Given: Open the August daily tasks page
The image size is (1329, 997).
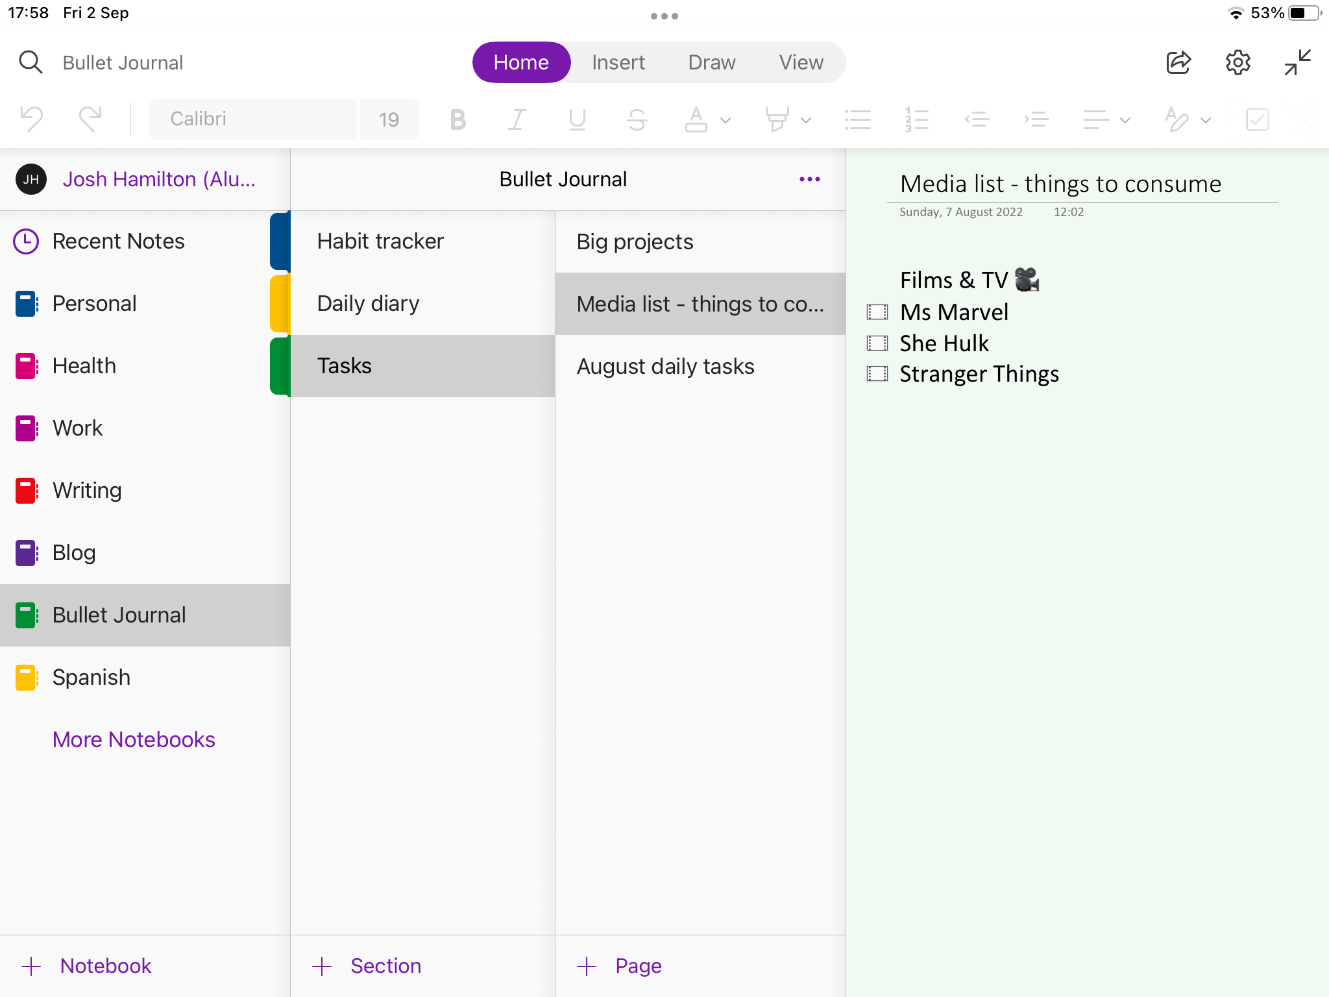Looking at the screenshot, I should coord(701,366).
